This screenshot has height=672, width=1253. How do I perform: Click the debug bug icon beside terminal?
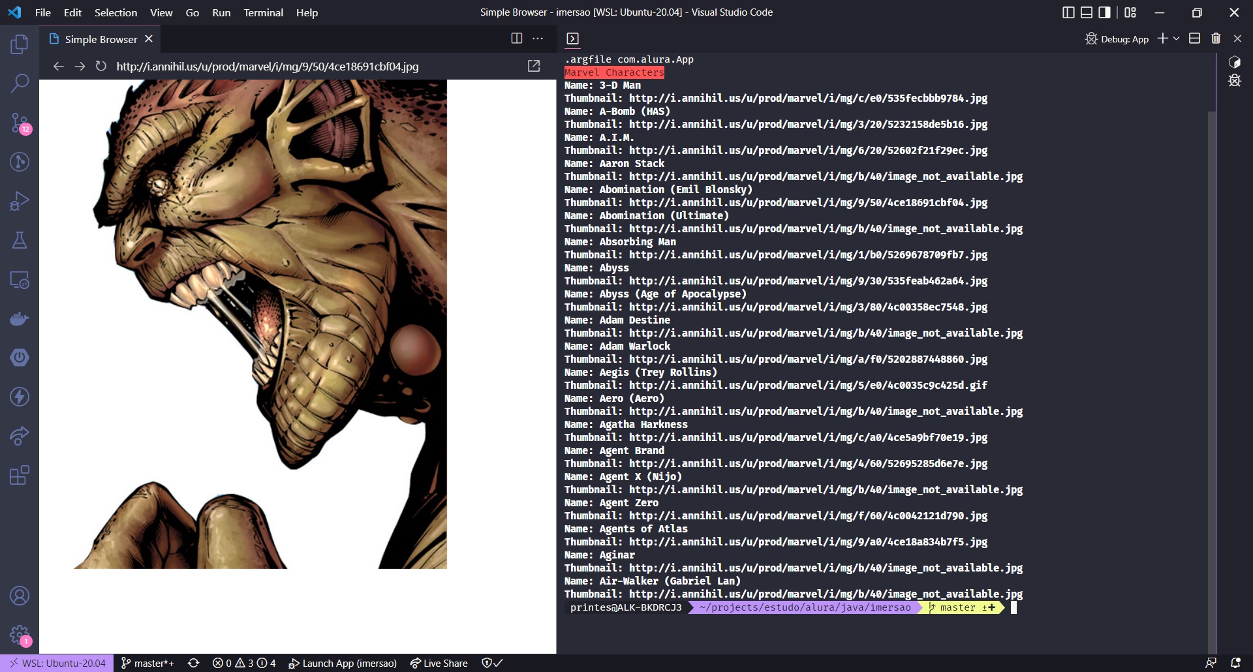coord(1234,80)
